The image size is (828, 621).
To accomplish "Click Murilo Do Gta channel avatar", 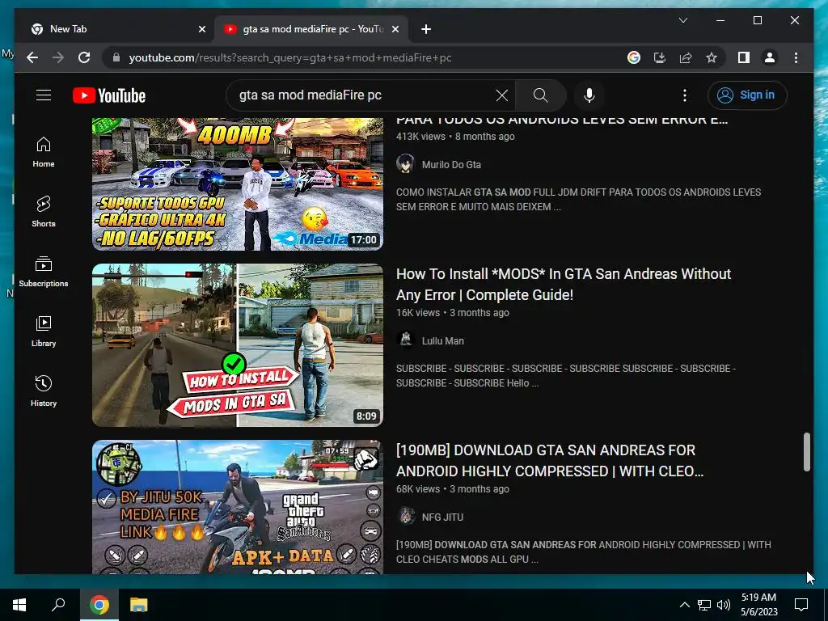I will point(406,163).
